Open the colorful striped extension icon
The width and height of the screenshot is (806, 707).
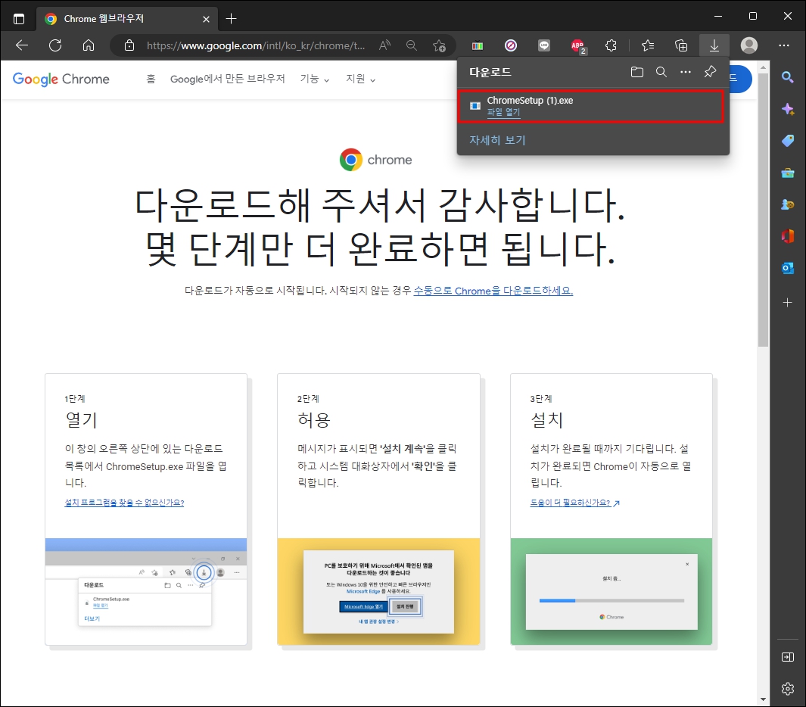478,45
